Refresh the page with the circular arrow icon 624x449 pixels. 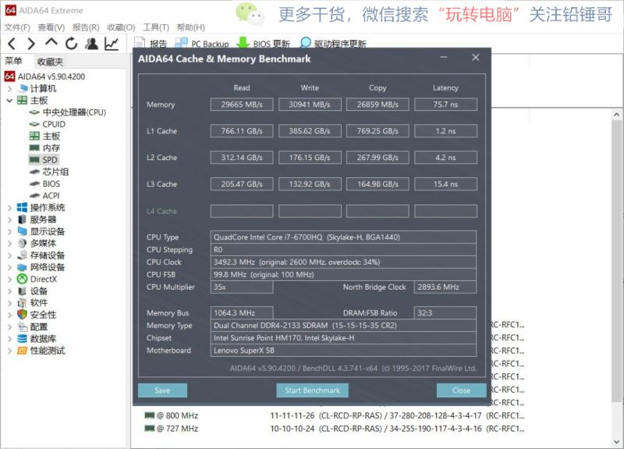click(x=72, y=44)
